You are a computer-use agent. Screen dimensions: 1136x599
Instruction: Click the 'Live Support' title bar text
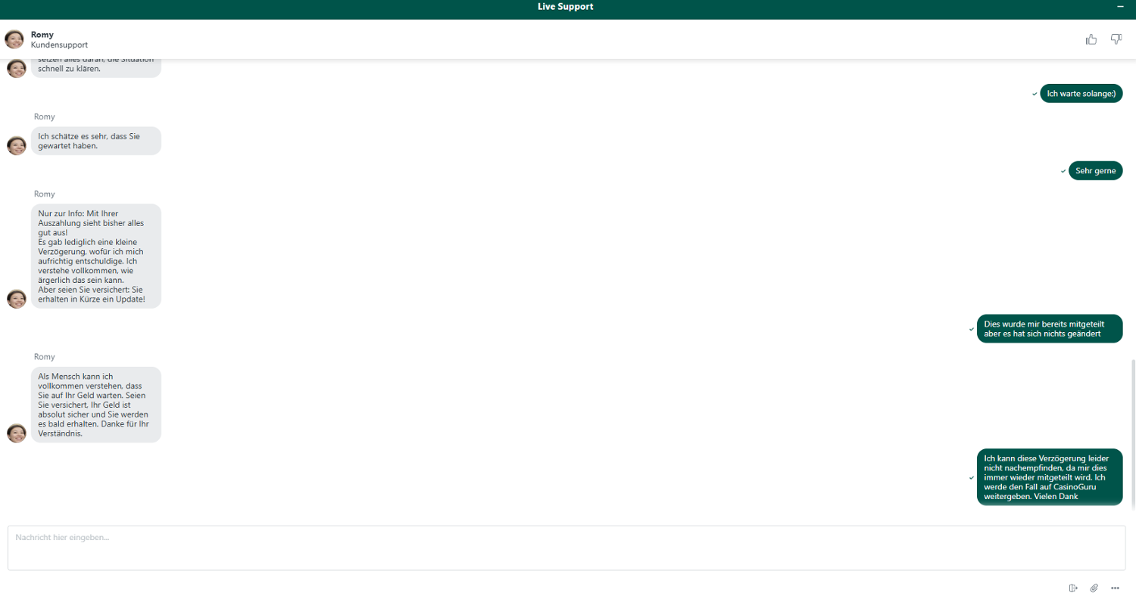[567, 7]
